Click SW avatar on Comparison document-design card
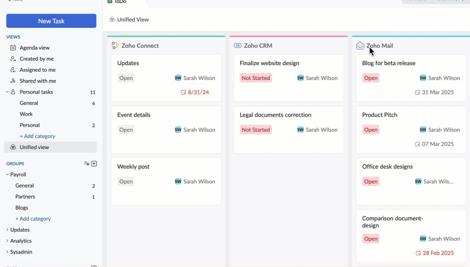 [x=423, y=239]
